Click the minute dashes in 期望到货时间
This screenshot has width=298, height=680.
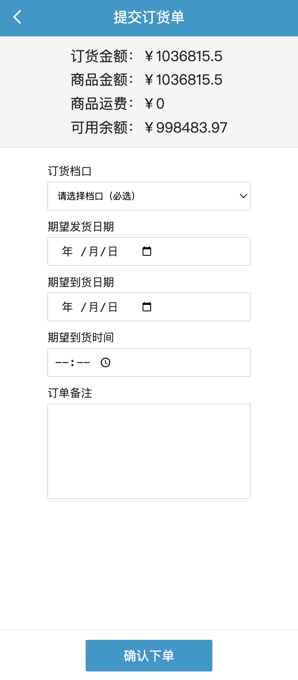83,362
